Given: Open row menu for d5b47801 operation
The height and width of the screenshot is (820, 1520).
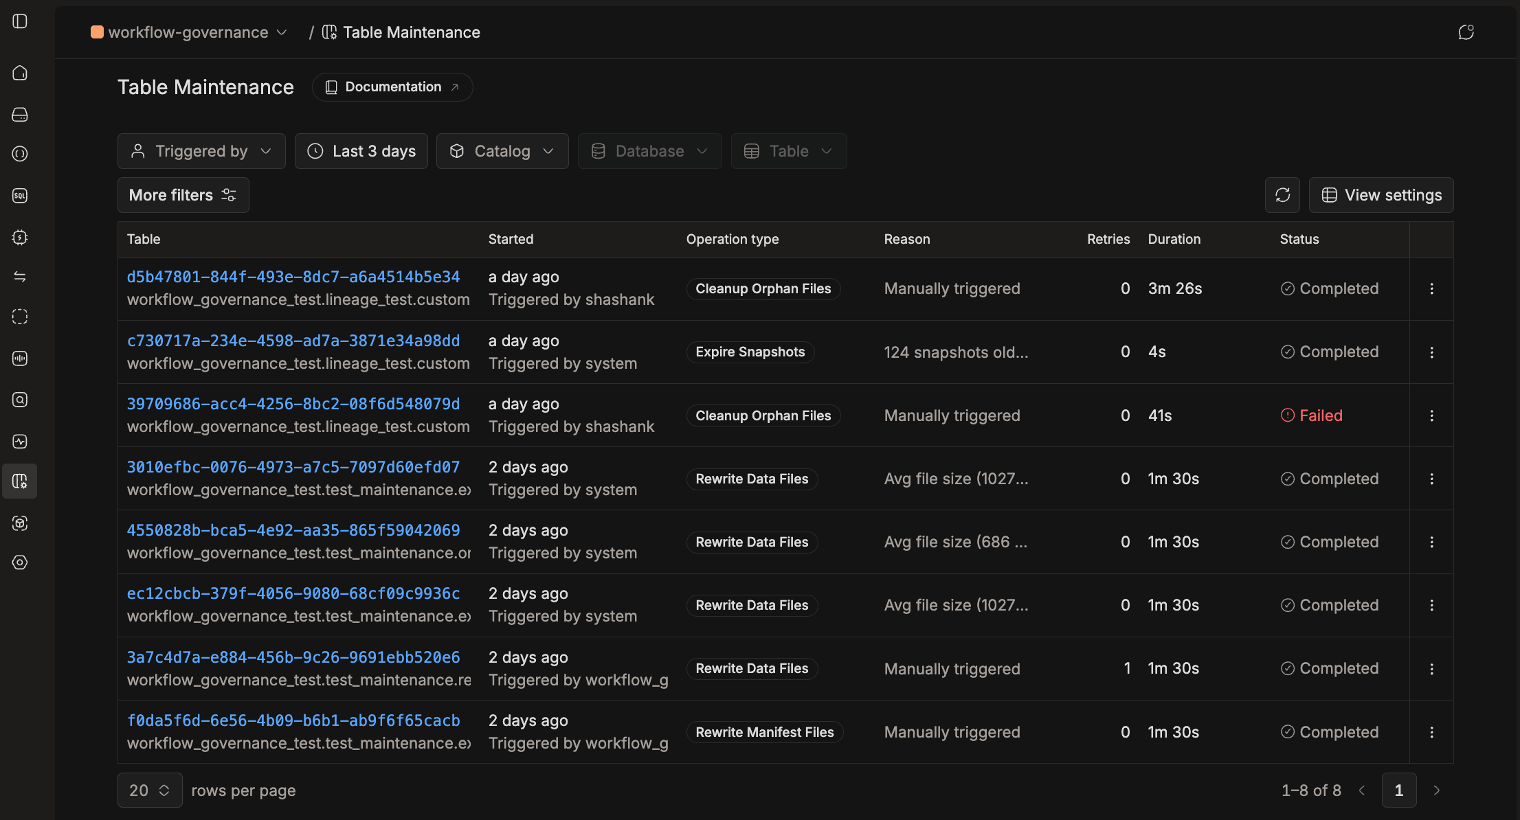Looking at the screenshot, I should (1431, 288).
